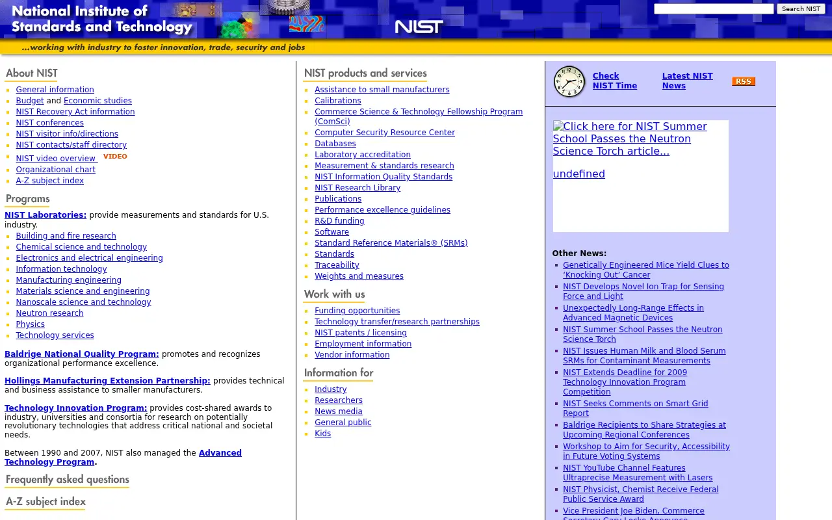Image resolution: width=832 pixels, height=520 pixels.
Task: Open the Organizational chart link
Action: tap(56, 170)
